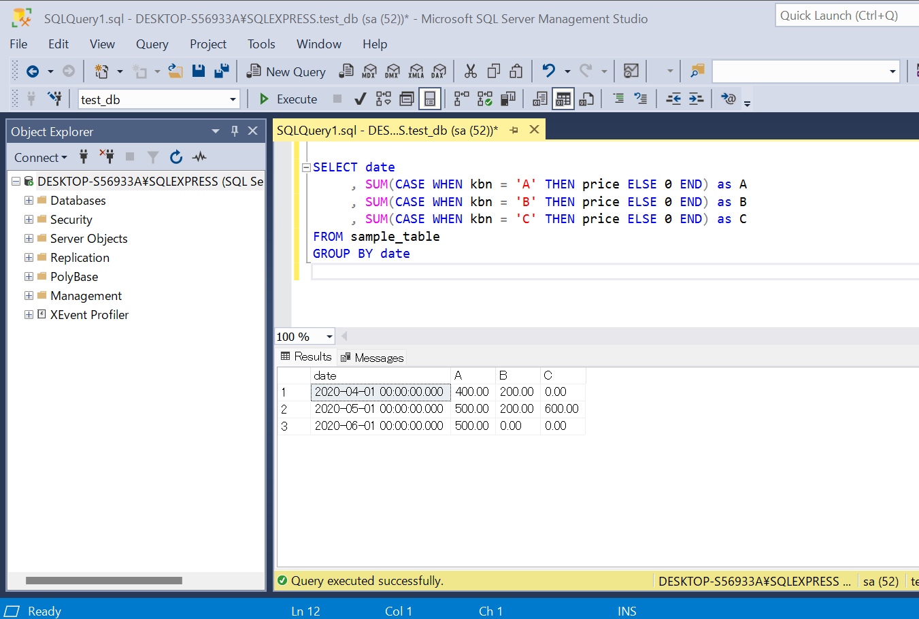
Task: Open the MDX query icon
Action: click(369, 71)
